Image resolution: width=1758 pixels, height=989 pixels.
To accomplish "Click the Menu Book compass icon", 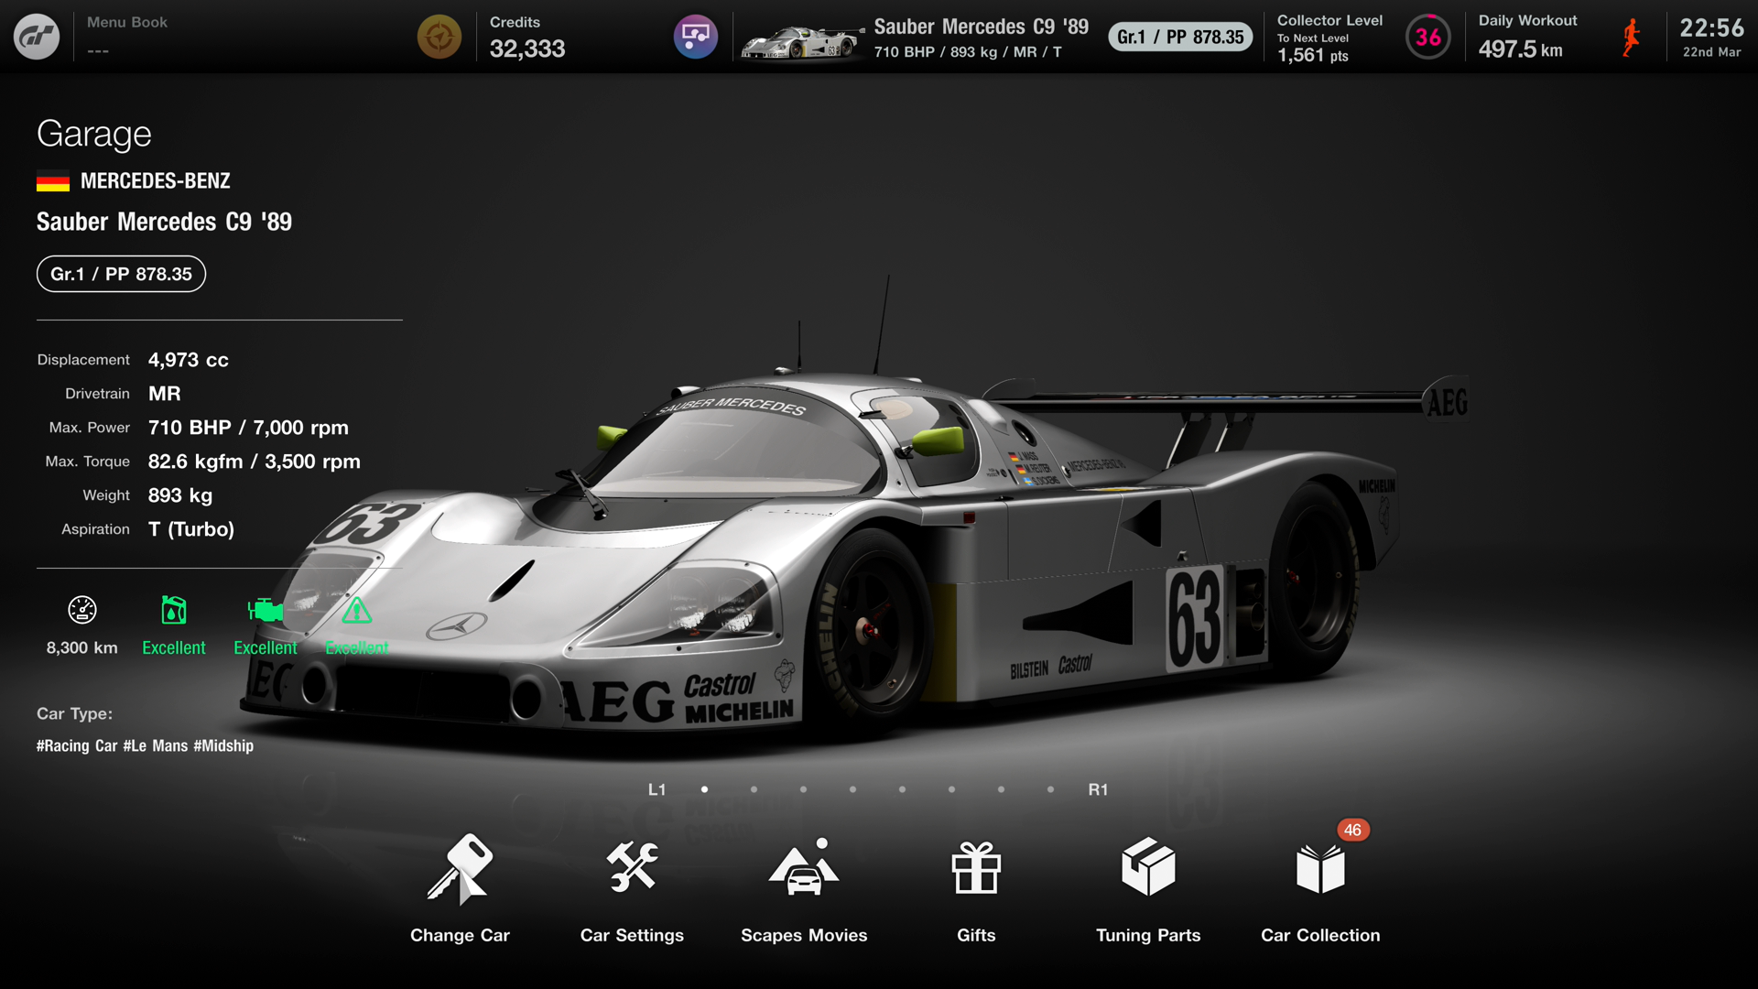I will pyautogui.click(x=439, y=37).
